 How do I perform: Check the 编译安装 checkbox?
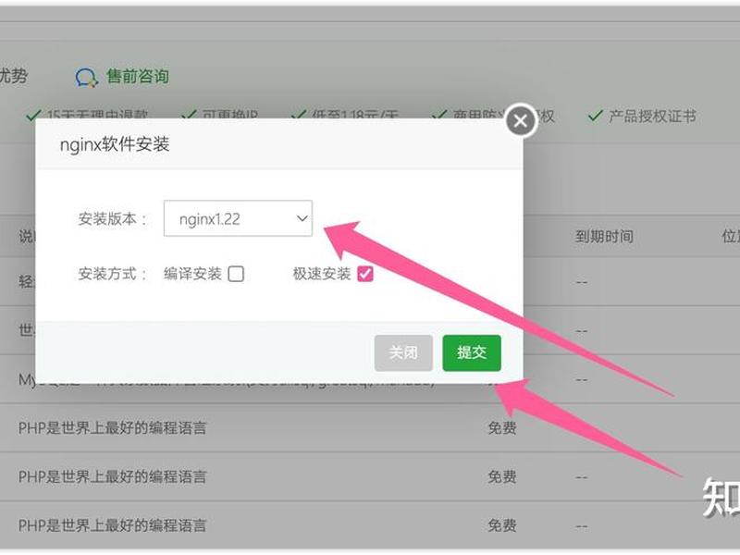point(236,274)
